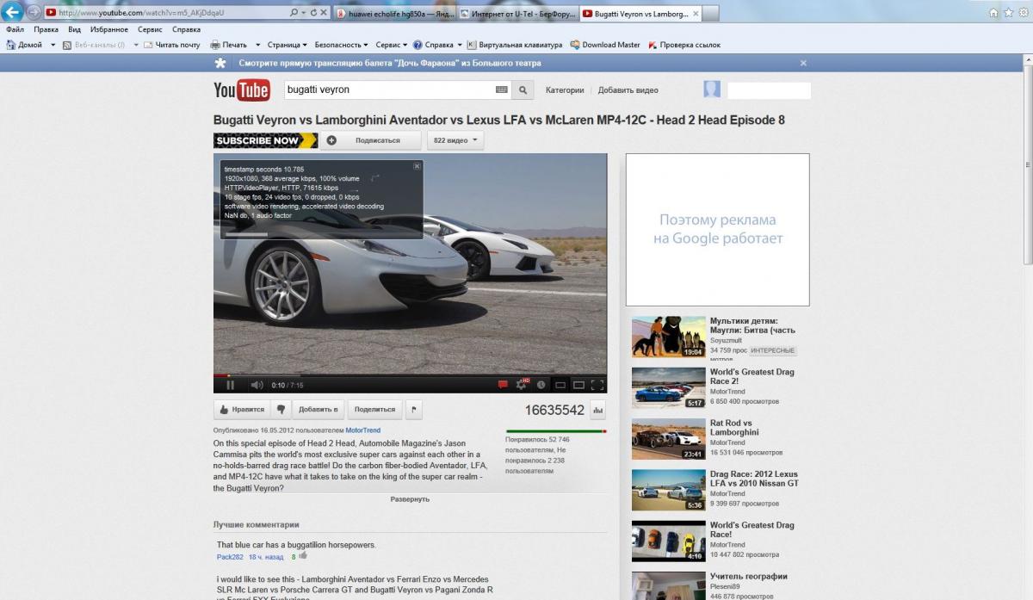Open the Избранное menu
Screen dimensions: 1033x600
pos(108,29)
